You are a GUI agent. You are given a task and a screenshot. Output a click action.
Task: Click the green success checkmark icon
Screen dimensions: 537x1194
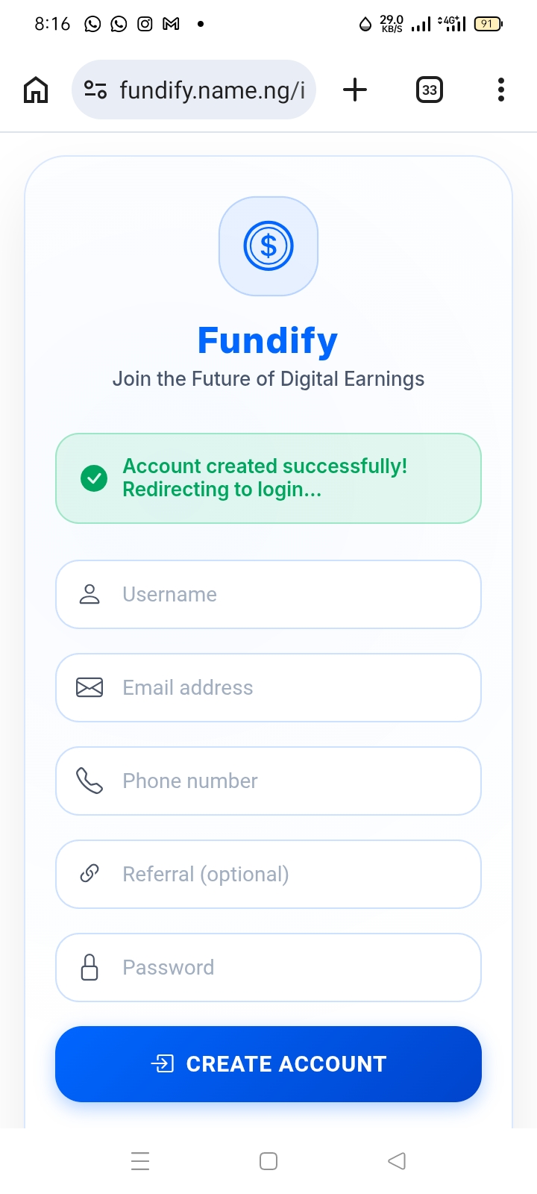pyautogui.click(x=94, y=478)
